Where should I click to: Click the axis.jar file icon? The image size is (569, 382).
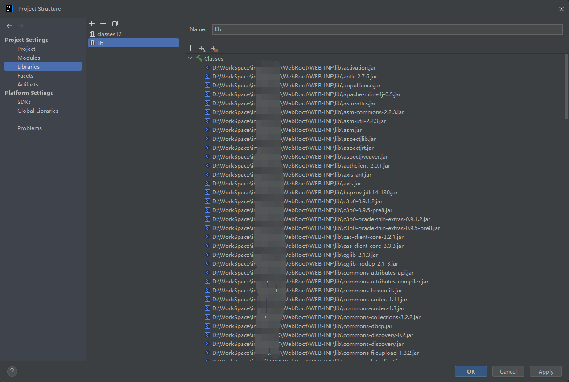pos(207,183)
